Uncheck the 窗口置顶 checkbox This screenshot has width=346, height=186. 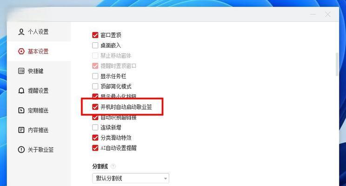[x=95, y=35]
